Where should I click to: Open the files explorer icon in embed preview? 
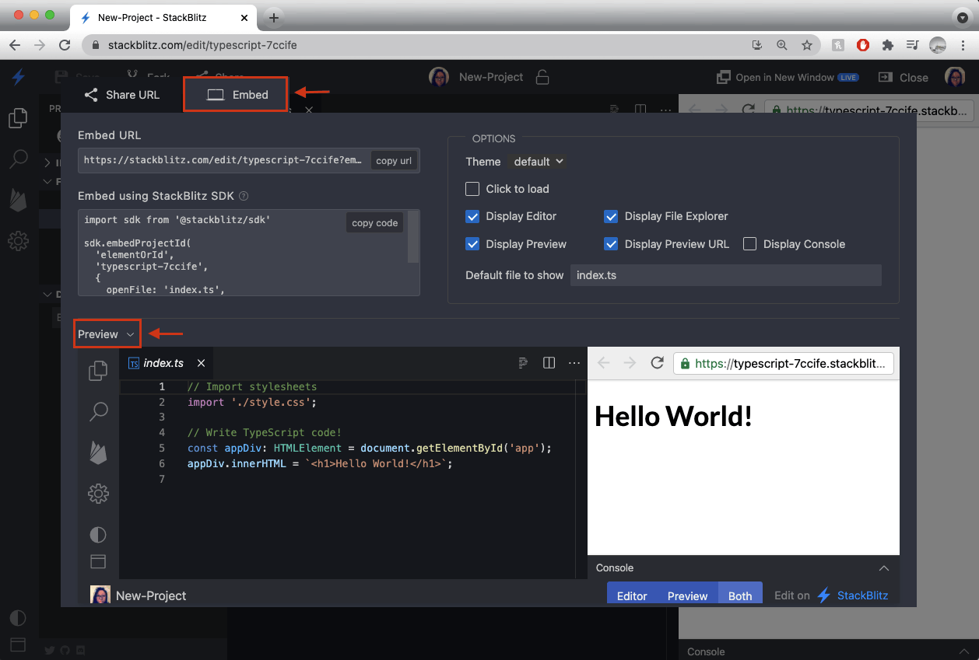pyautogui.click(x=98, y=371)
